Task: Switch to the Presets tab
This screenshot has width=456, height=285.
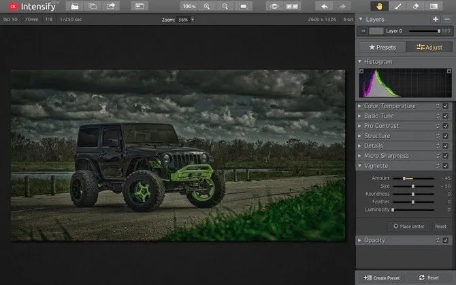Action: [381, 47]
